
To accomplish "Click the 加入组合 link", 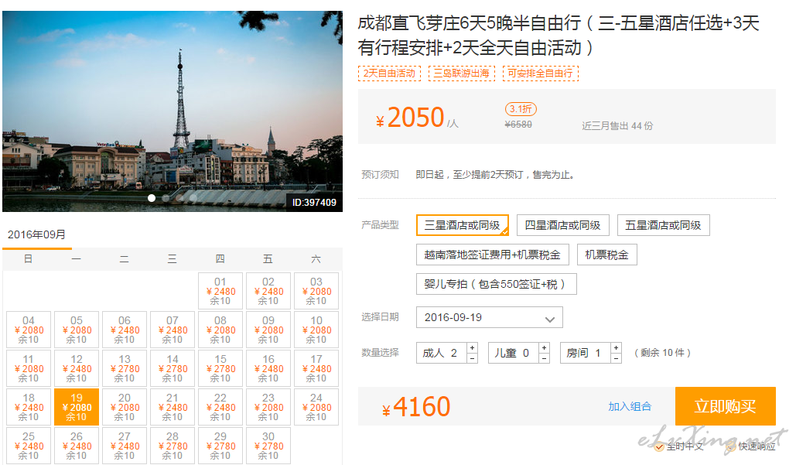I will tap(630, 406).
